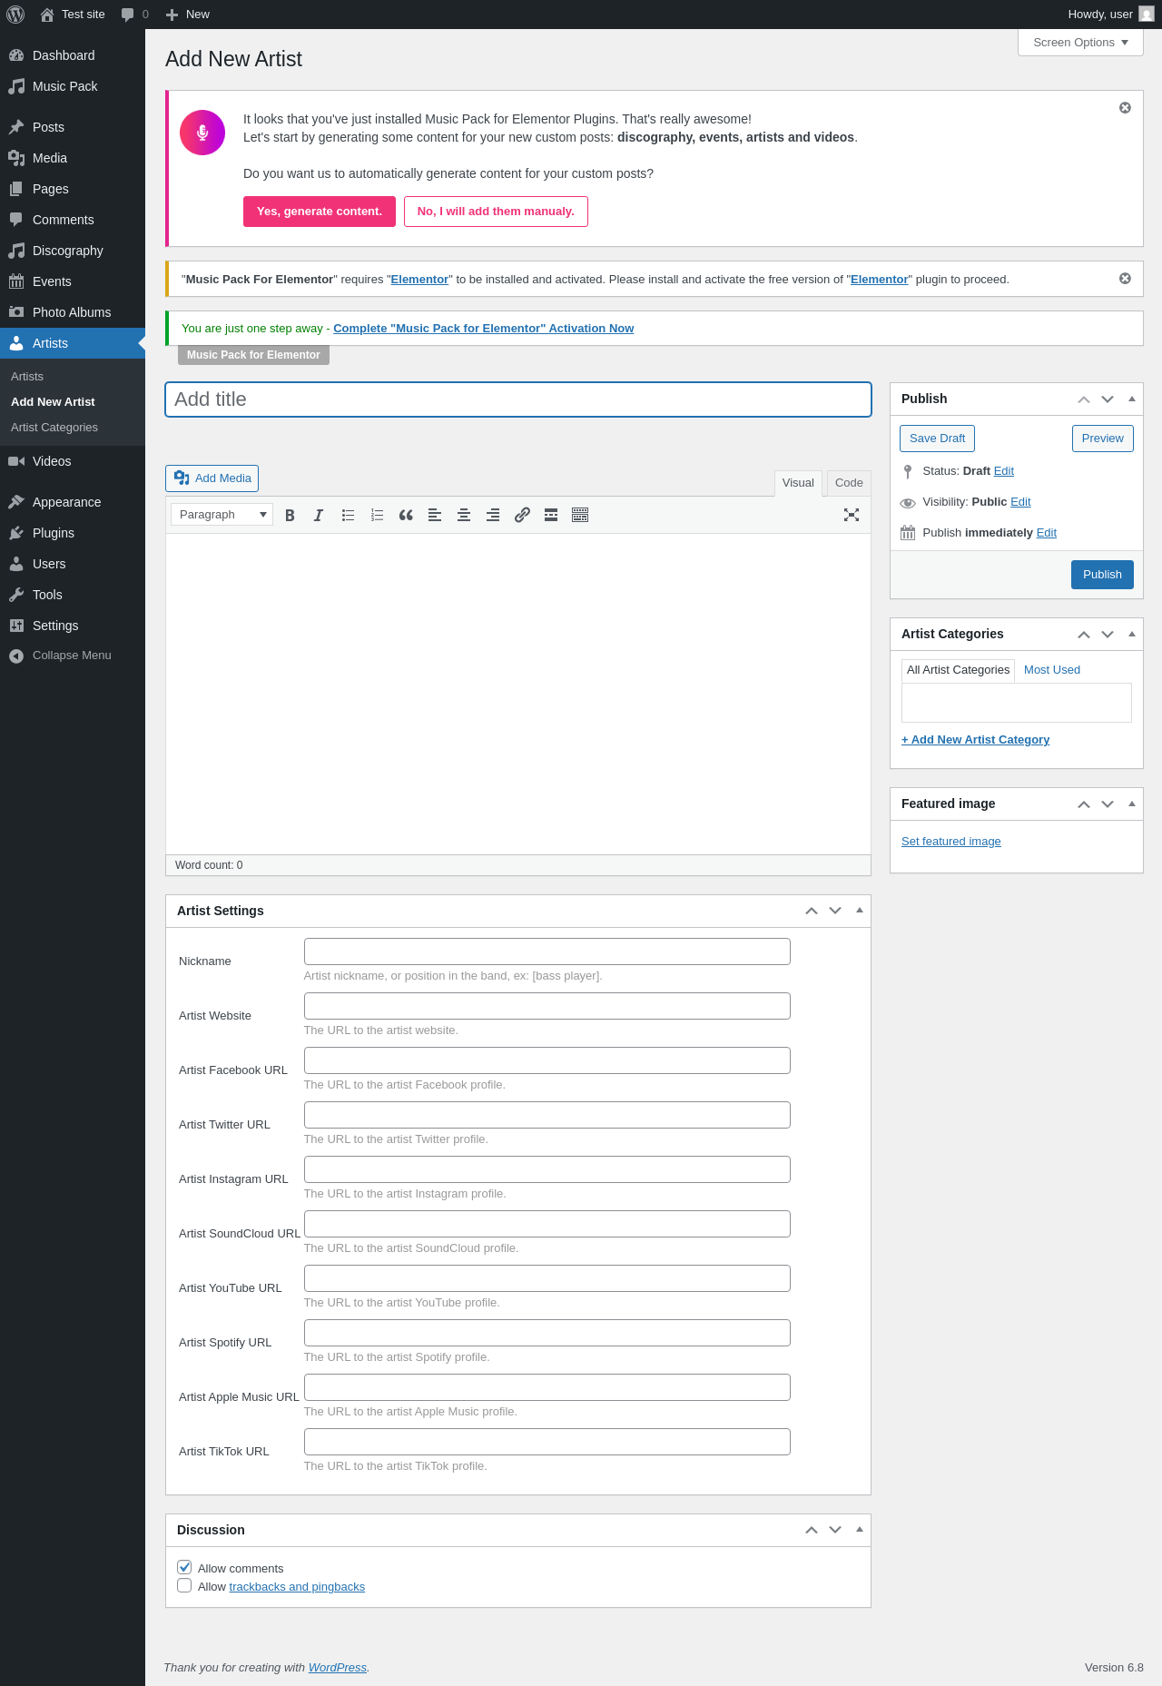This screenshot has width=1162, height=1686.
Task: Click the Bold formatting icon
Action: 290,515
